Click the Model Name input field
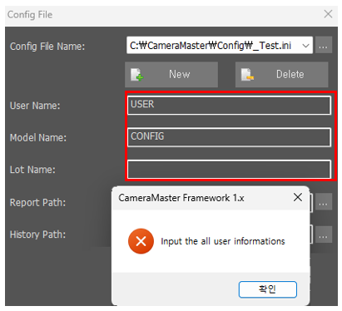This screenshot has width=342, height=311. pos(229,137)
